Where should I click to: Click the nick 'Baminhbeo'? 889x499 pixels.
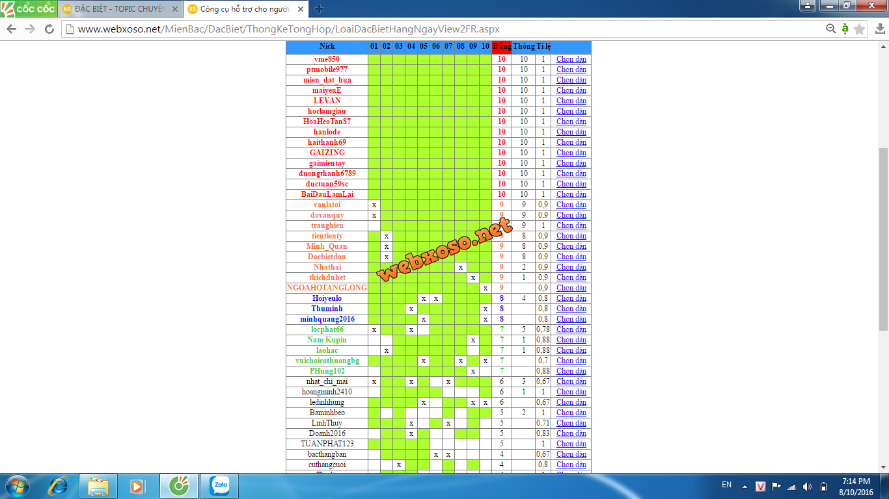327,413
